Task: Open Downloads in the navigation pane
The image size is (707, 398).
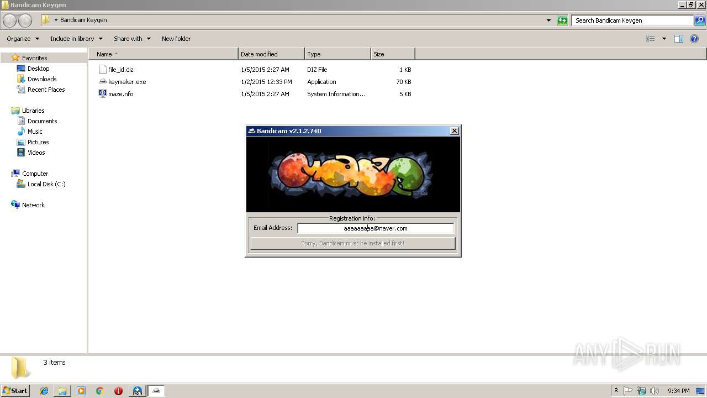Action: (42, 79)
